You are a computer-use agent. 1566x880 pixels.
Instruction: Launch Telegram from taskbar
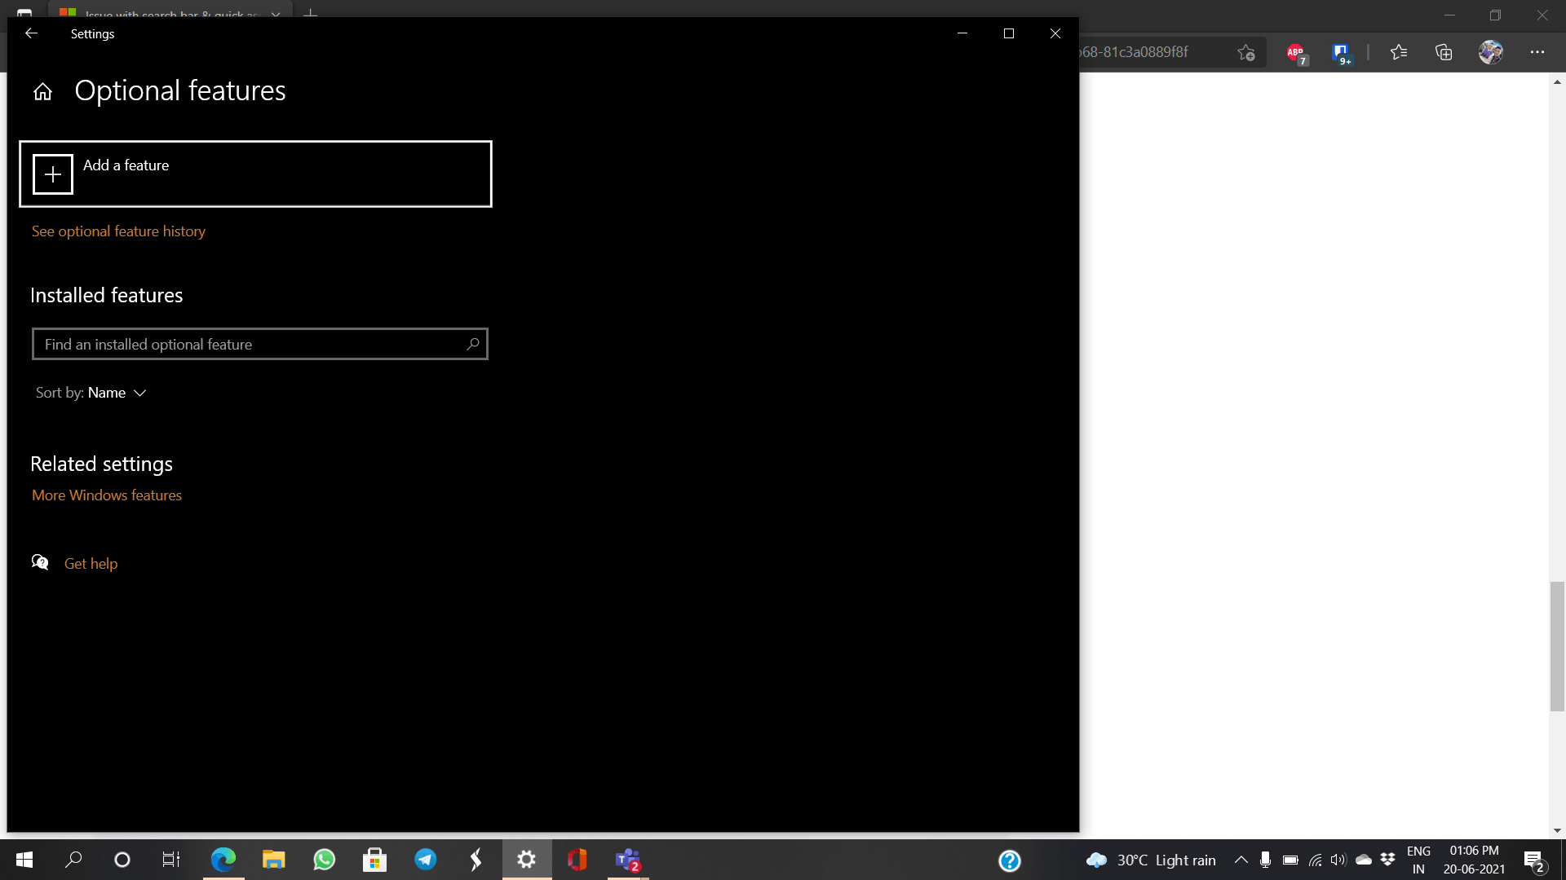tap(425, 860)
